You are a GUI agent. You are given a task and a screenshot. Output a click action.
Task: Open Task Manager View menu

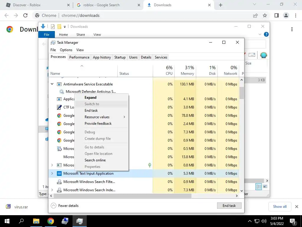[x=80, y=50]
